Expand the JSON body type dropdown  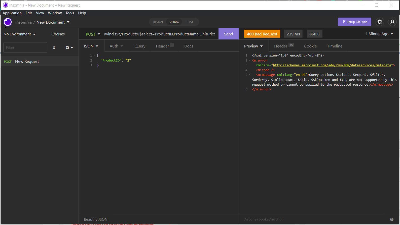pos(91,46)
